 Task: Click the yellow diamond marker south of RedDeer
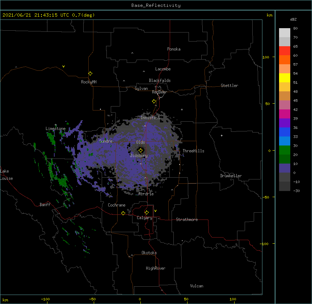(154, 101)
